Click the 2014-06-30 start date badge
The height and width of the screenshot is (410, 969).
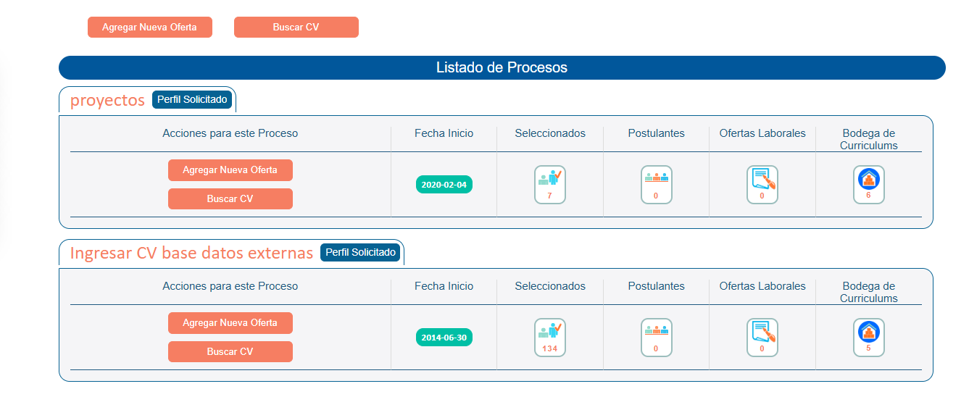click(x=444, y=338)
